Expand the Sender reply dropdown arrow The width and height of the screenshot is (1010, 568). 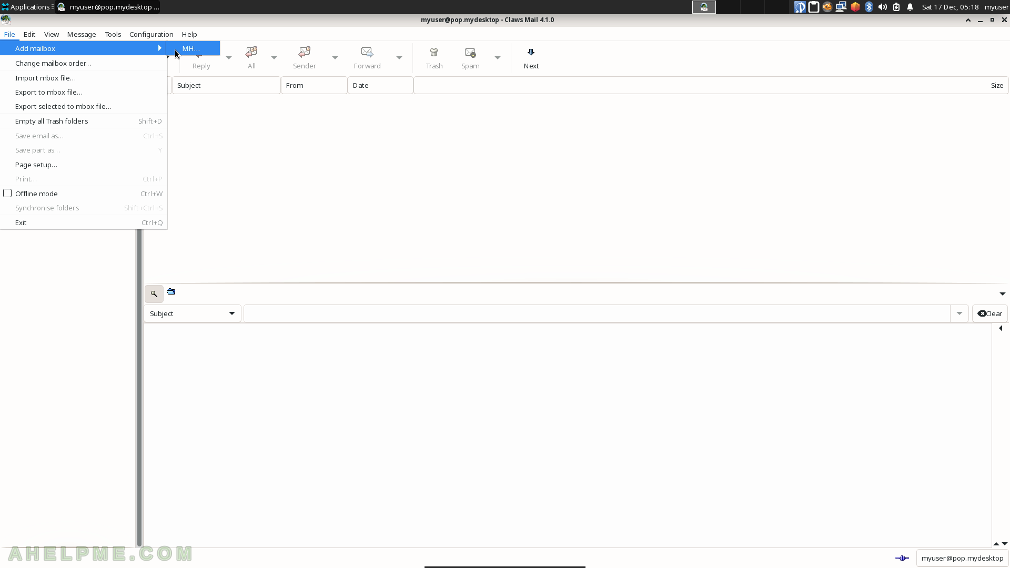(335, 57)
